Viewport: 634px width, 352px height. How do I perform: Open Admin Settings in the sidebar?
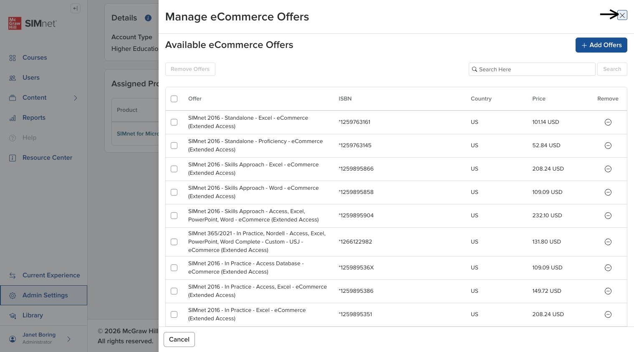[44, 295]
